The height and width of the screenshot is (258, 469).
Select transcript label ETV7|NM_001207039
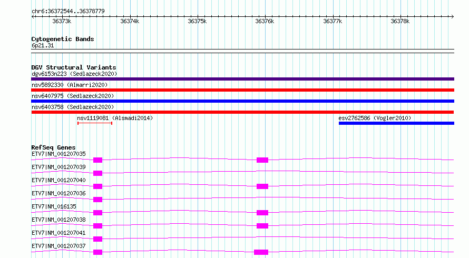pos(58,167)
